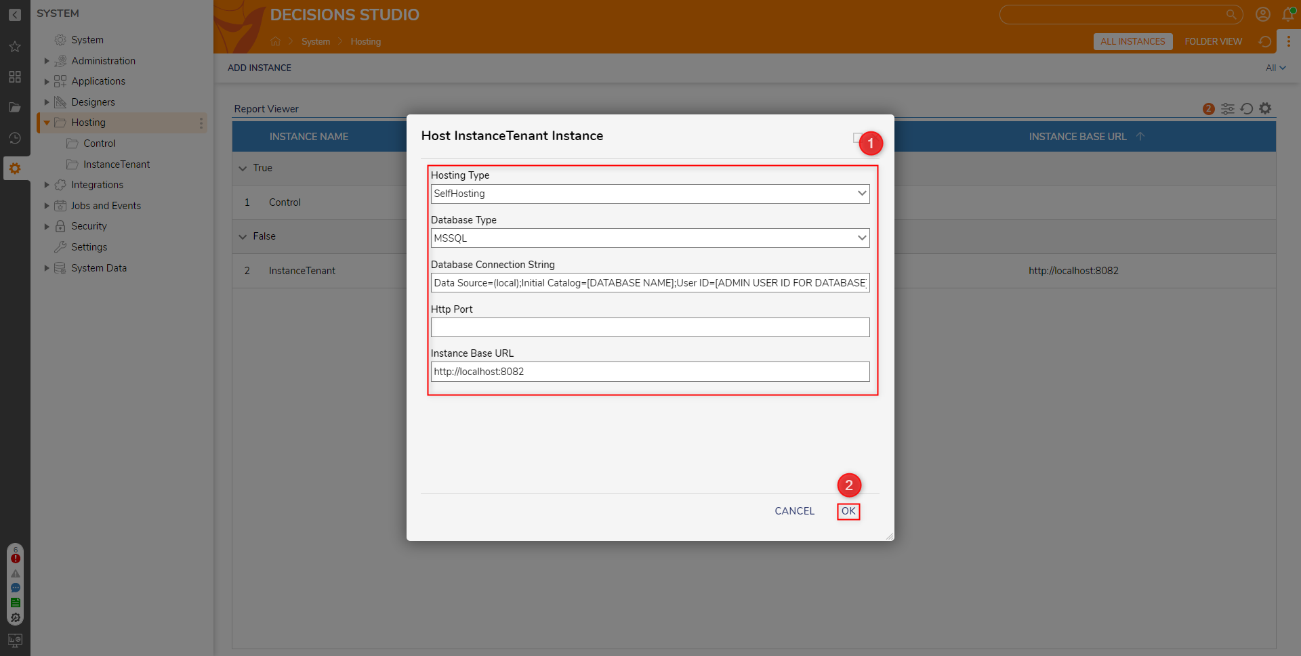This screenshot has width=1301, height=656.
Task: Open Settings in the tree
Action: coord(89,247)
